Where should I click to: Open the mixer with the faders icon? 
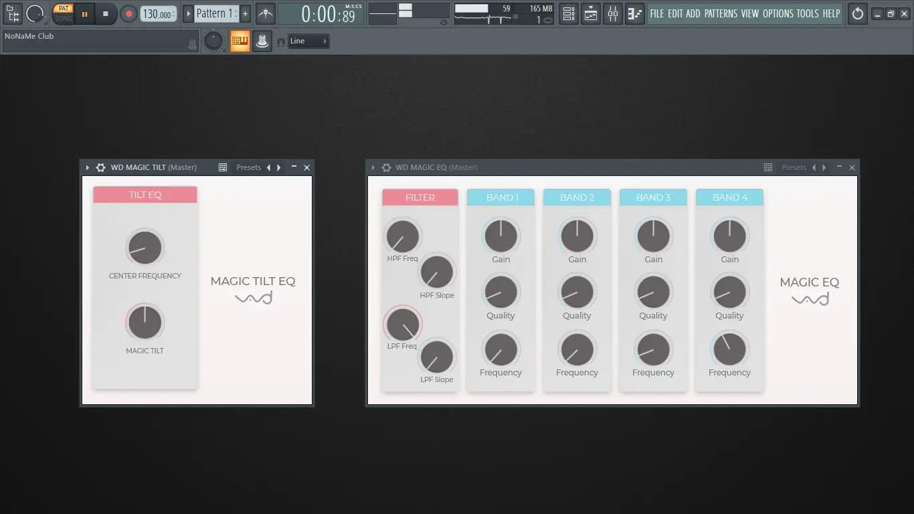(613, 13)
